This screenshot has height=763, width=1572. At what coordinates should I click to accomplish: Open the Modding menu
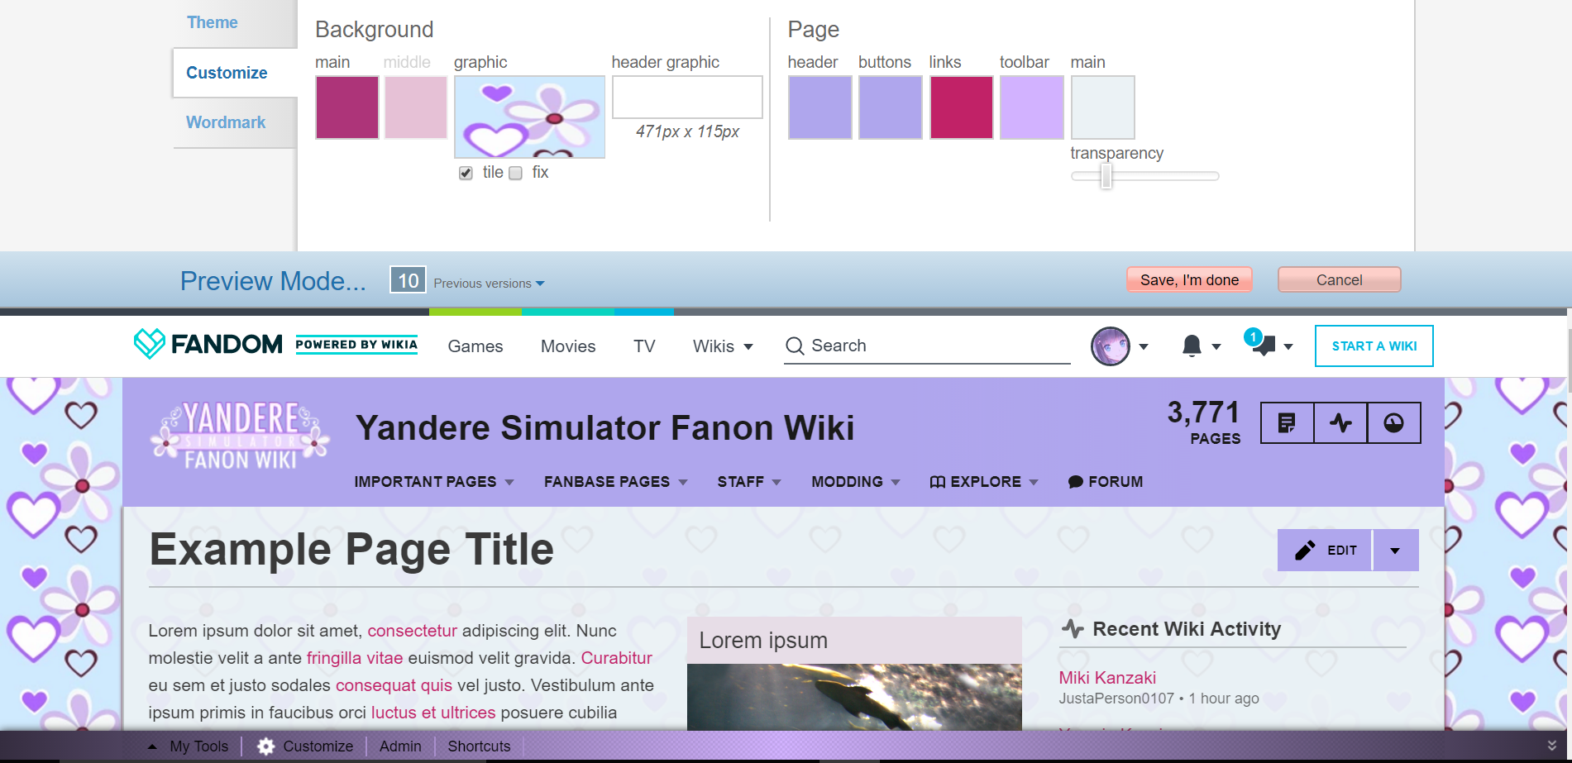[855, 482]
